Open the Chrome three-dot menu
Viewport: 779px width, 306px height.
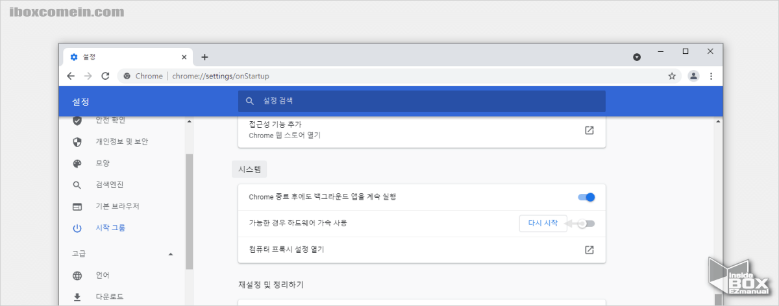[x=711, y=76]
